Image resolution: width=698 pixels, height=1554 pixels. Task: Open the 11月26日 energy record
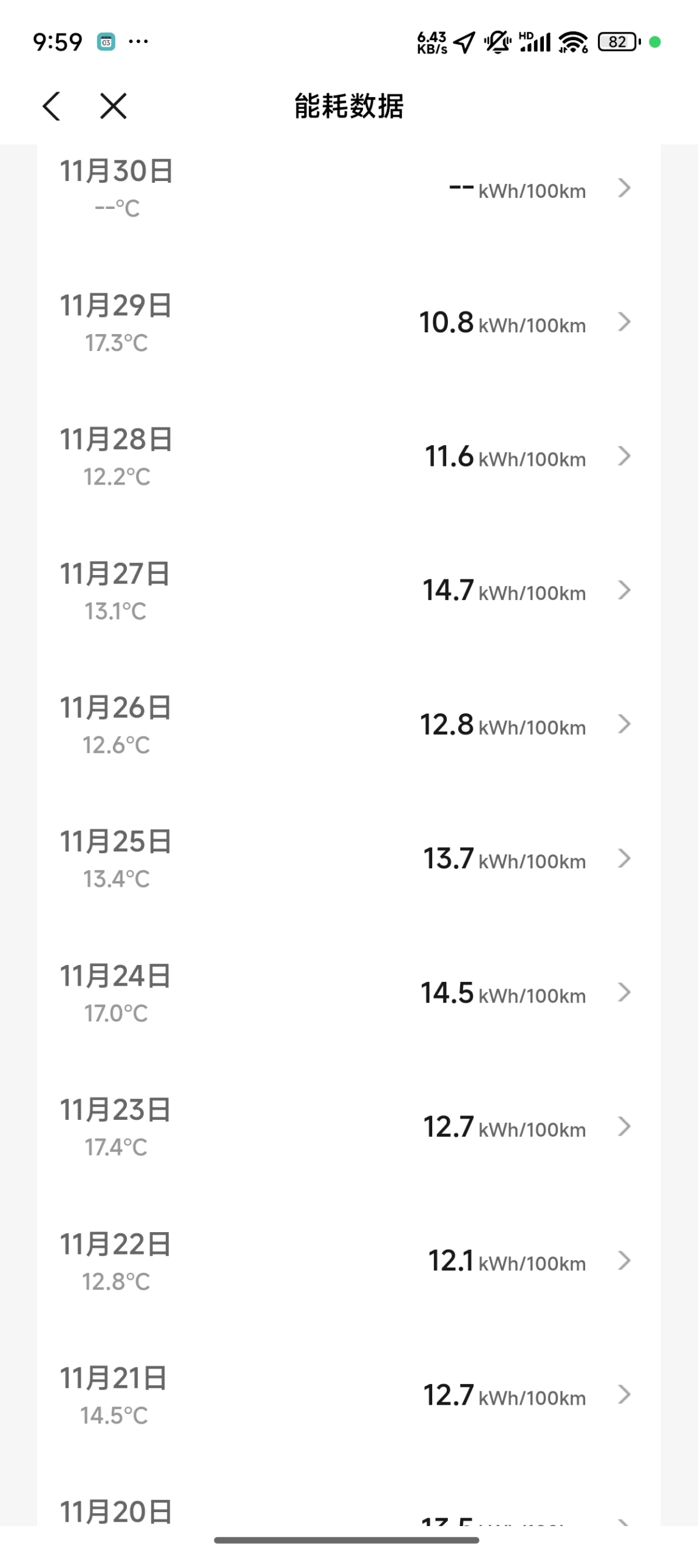[348, 724]
